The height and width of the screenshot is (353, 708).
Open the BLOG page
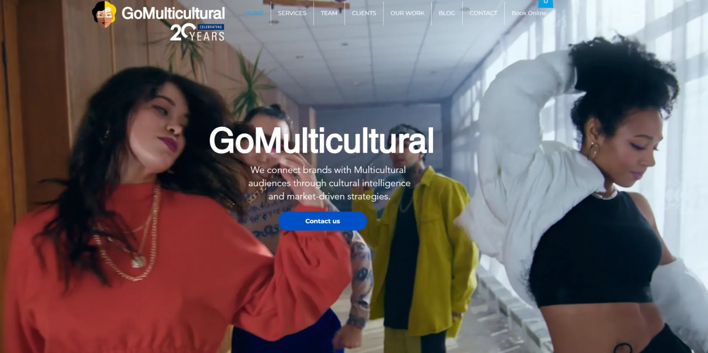[x=447, y=13]
